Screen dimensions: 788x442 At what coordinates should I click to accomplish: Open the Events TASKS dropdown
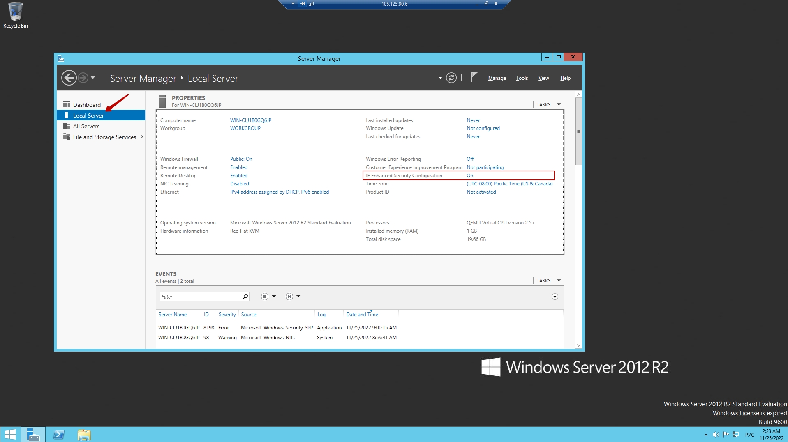tap(548, 280)
